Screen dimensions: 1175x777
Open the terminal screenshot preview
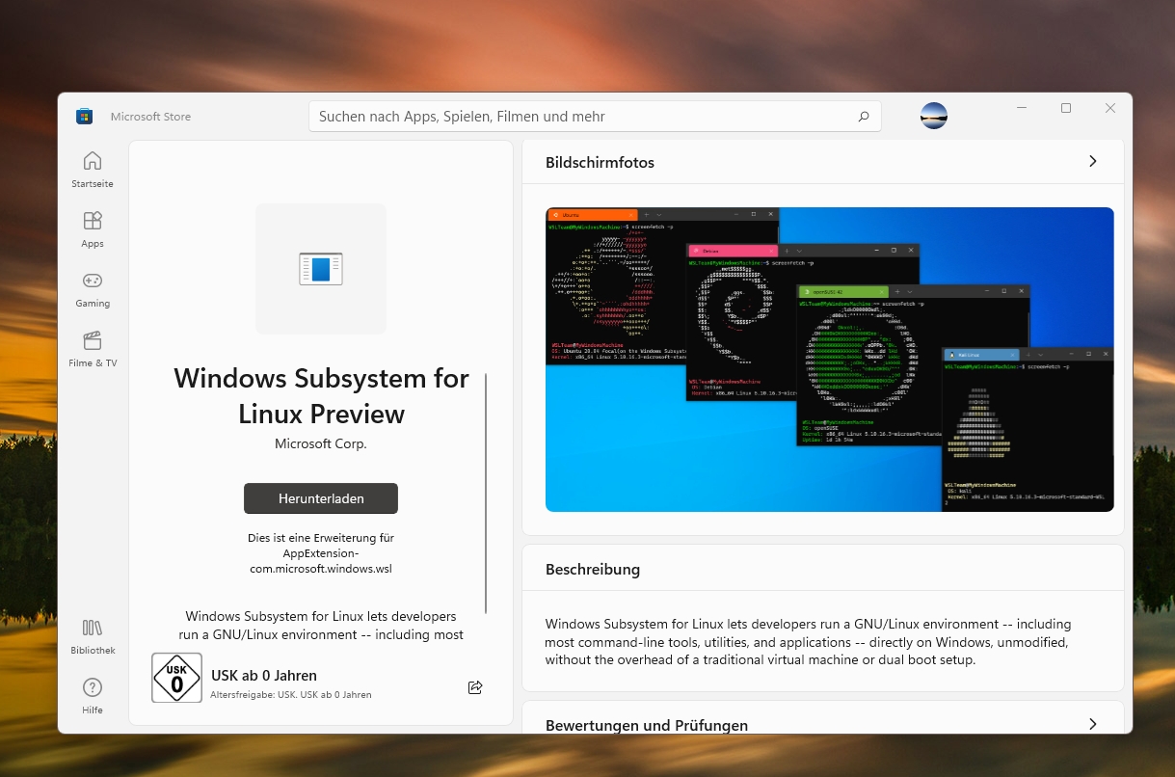829,360
